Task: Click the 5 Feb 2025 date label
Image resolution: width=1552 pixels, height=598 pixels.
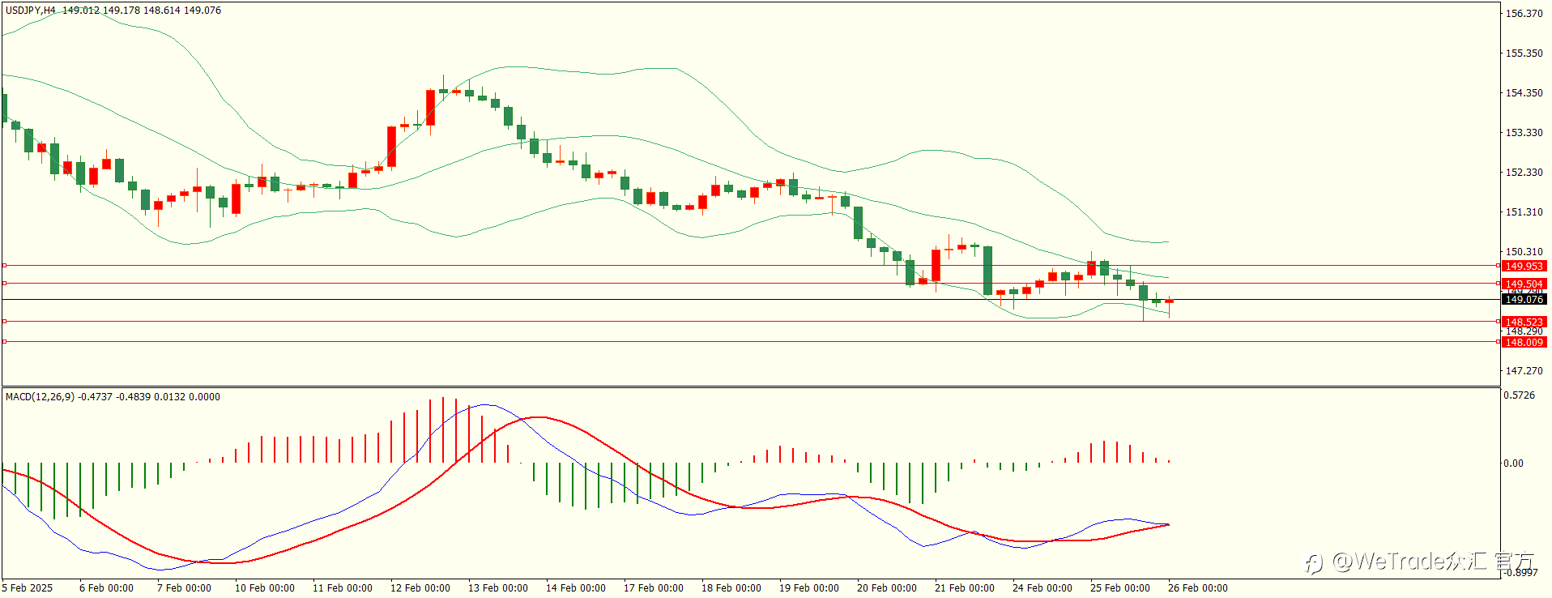Action: click(x=28, y=588)
